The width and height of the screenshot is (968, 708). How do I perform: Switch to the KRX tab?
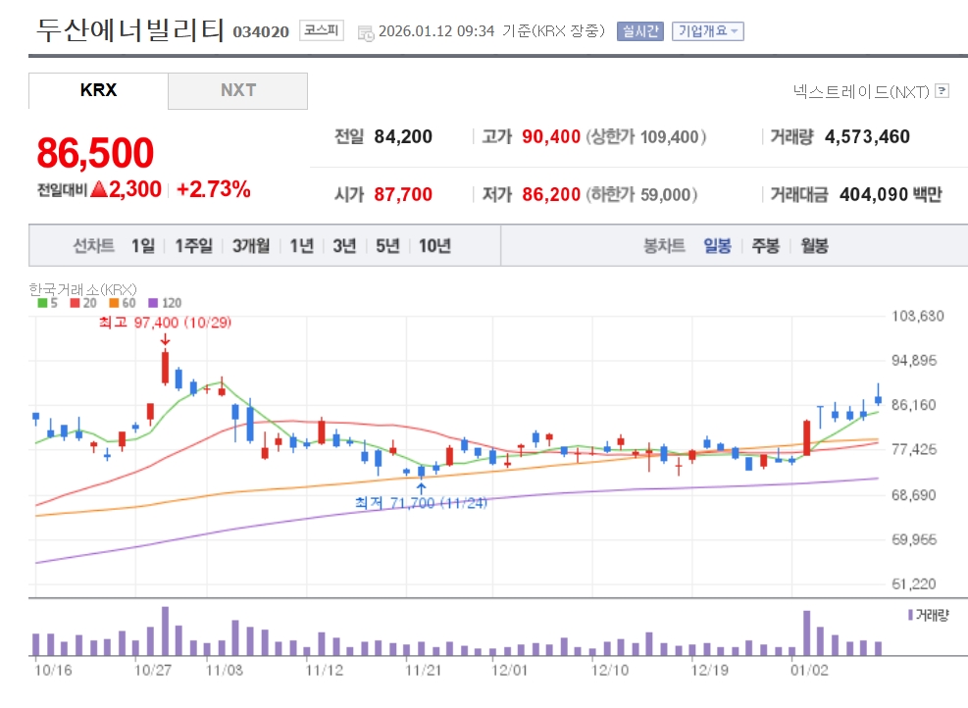98,91
